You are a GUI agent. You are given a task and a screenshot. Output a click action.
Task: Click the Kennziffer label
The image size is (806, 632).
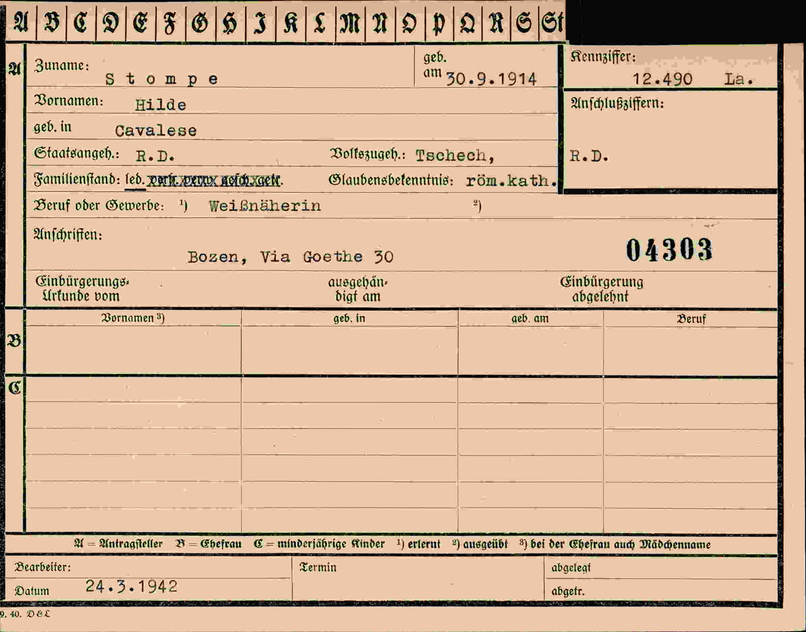tap(603, 57)
